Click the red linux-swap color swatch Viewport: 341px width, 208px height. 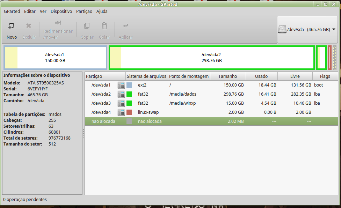[129, 112]
